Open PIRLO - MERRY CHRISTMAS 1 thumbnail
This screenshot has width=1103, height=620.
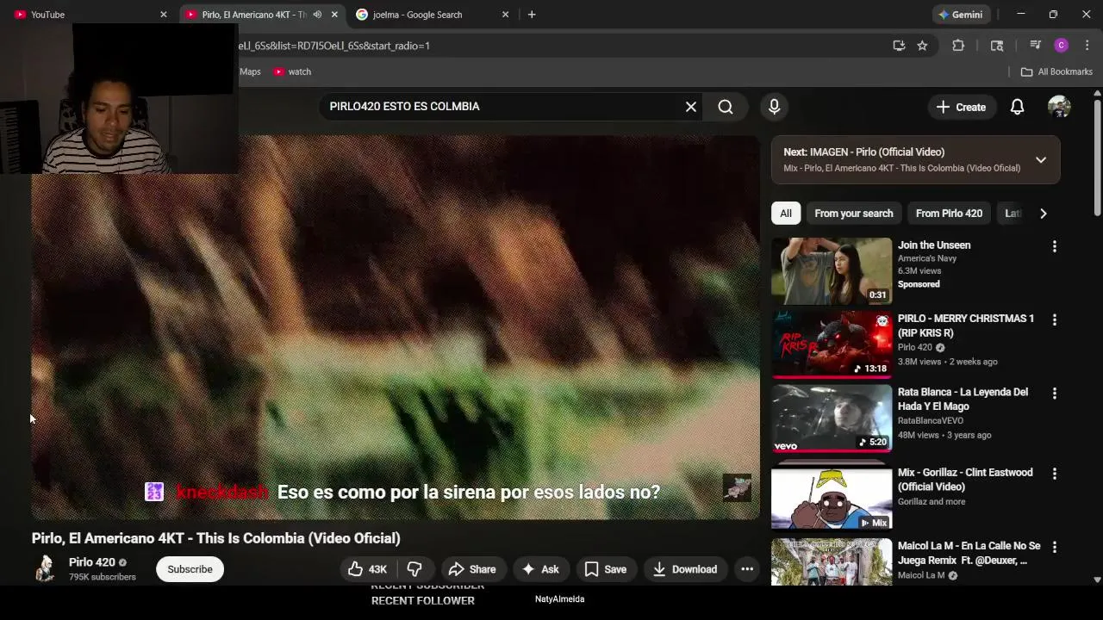pos(832,344)
